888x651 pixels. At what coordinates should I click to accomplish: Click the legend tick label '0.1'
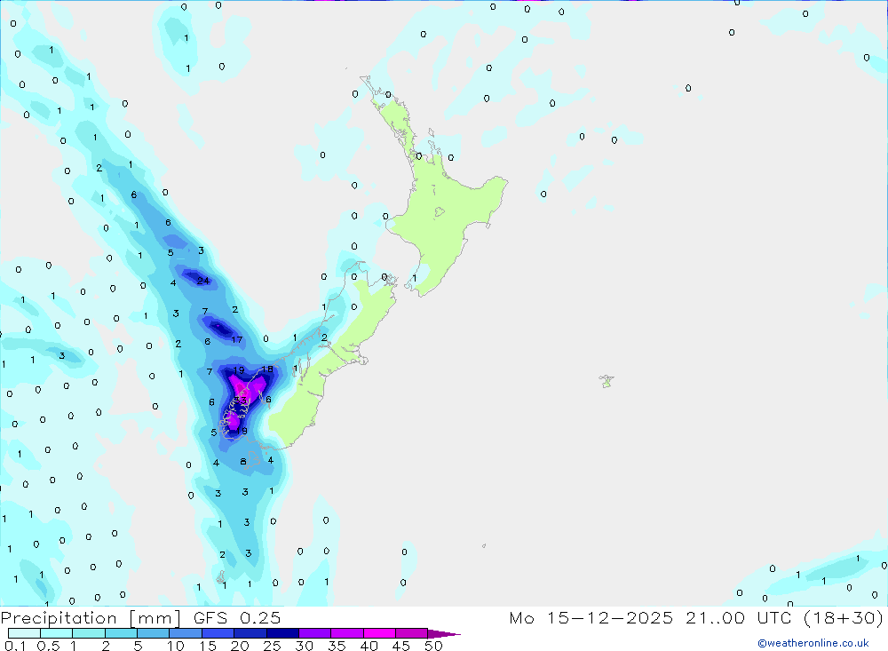(x=15, y=646)
